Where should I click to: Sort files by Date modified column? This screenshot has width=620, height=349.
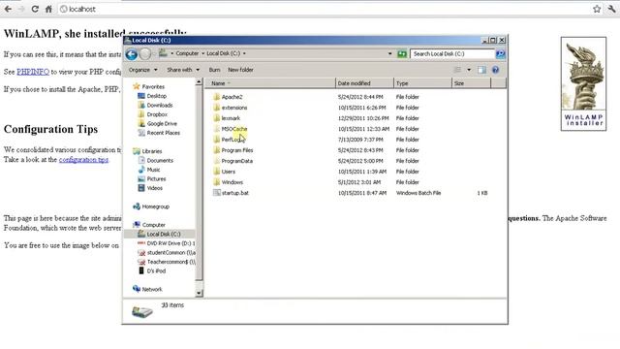tap(364, 83)
